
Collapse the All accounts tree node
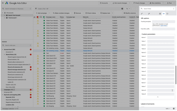pyautogui.click(x=3, y=13)
